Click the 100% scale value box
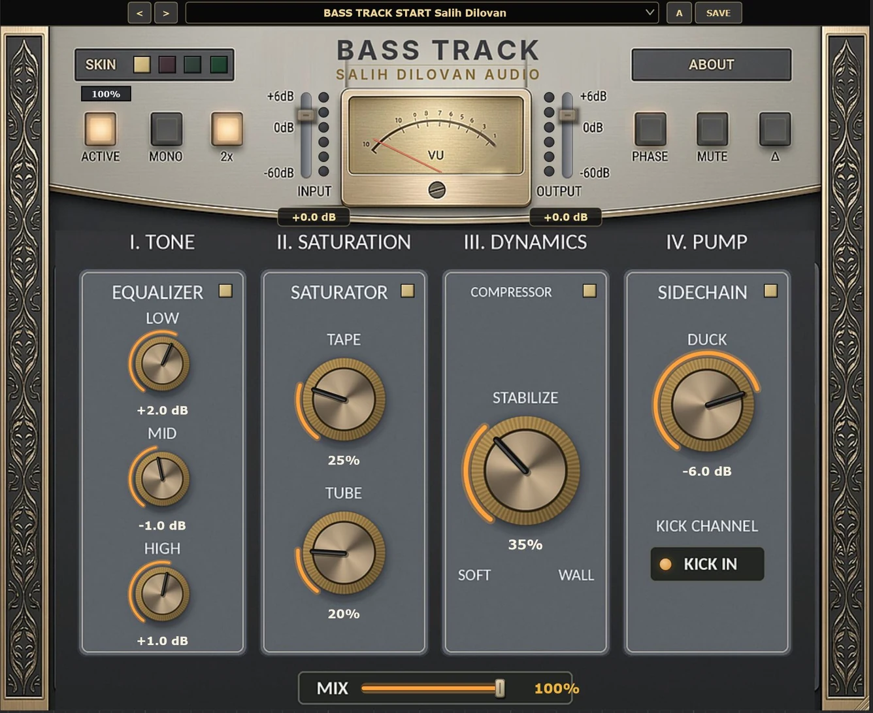 (106, 94)
